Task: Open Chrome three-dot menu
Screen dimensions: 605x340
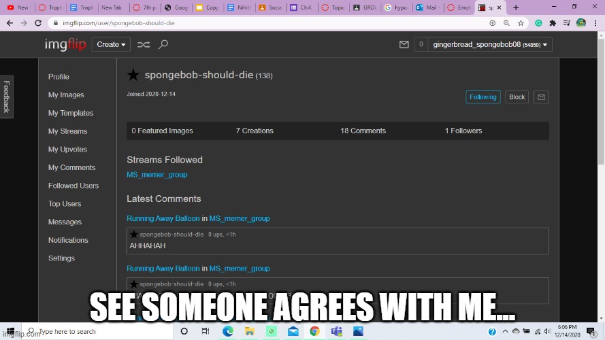Action: click(x=595, y=23)
